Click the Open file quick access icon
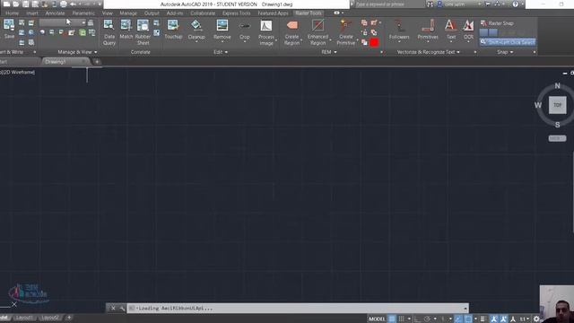The height and width of the screenshot is (323, 574). [x=16, y=4]
